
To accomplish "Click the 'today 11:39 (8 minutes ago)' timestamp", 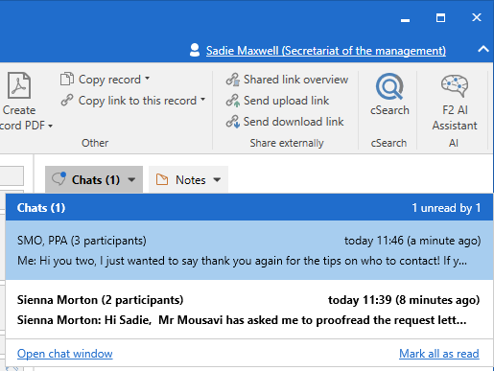I will tap(404, 300).
